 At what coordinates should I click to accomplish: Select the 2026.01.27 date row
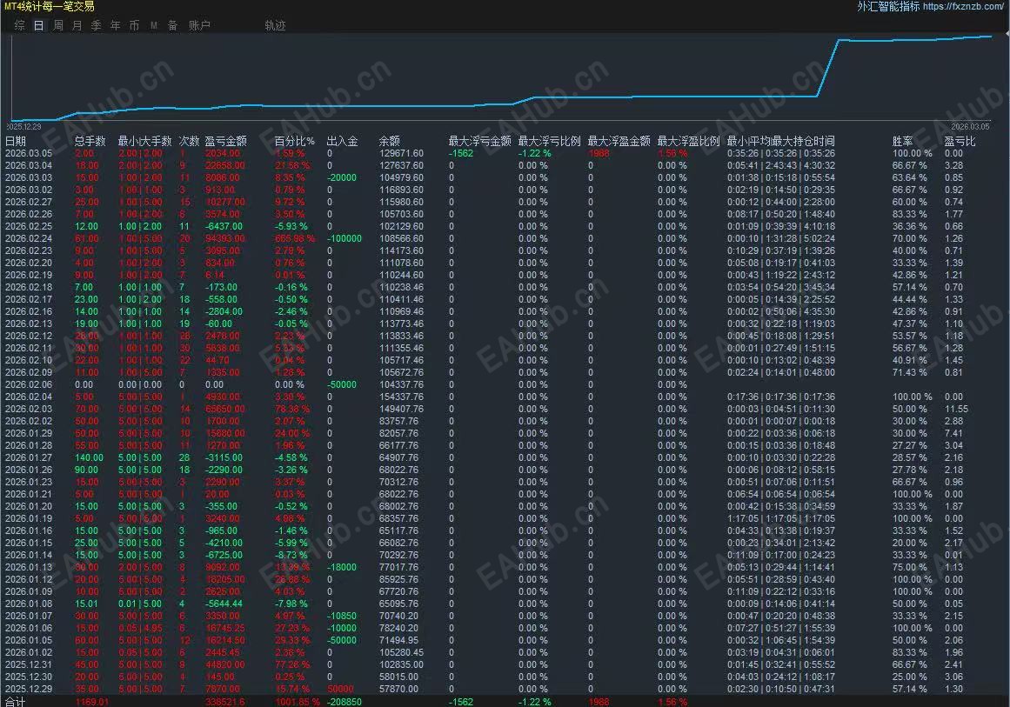pos(29,457)
